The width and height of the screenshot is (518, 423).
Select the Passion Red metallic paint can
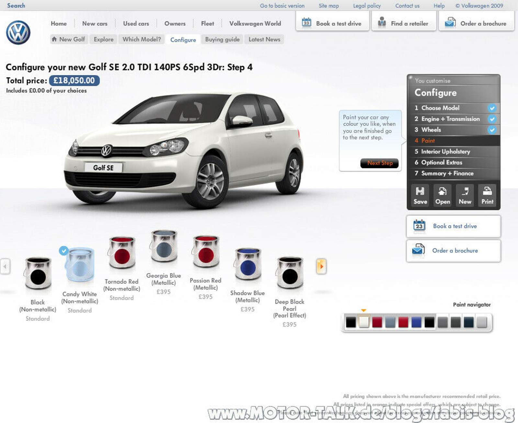pos(206,251)
